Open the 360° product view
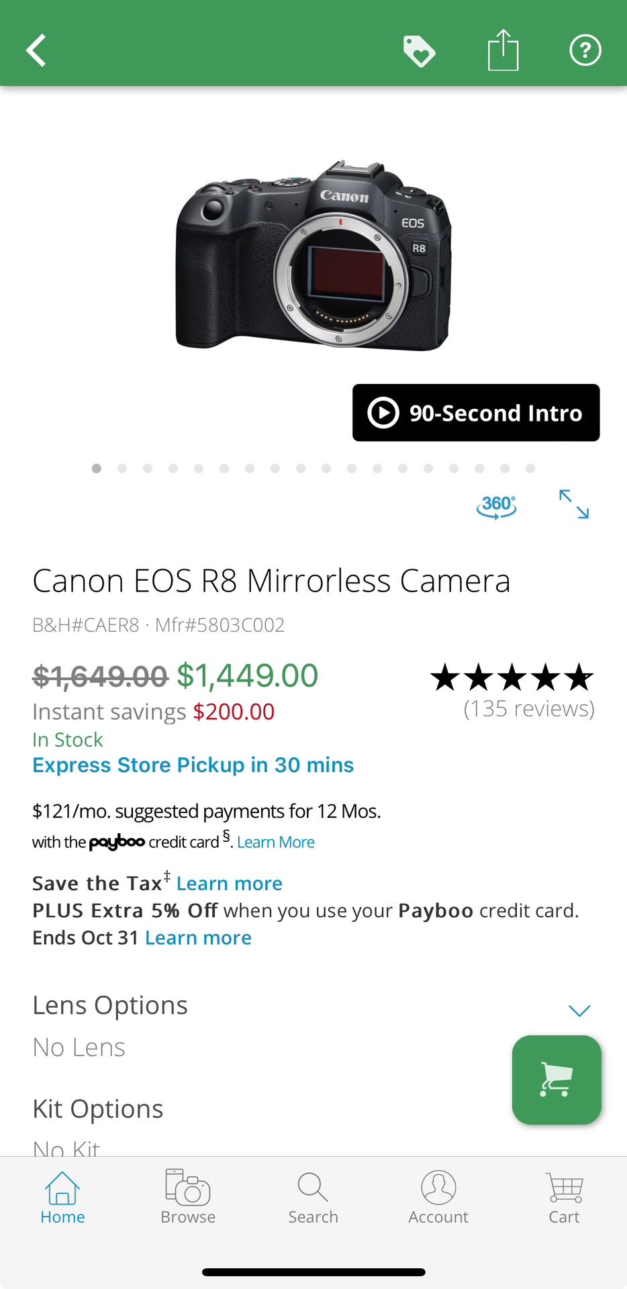The width and height of the screenshot is (627, 1289). point(497,506)
